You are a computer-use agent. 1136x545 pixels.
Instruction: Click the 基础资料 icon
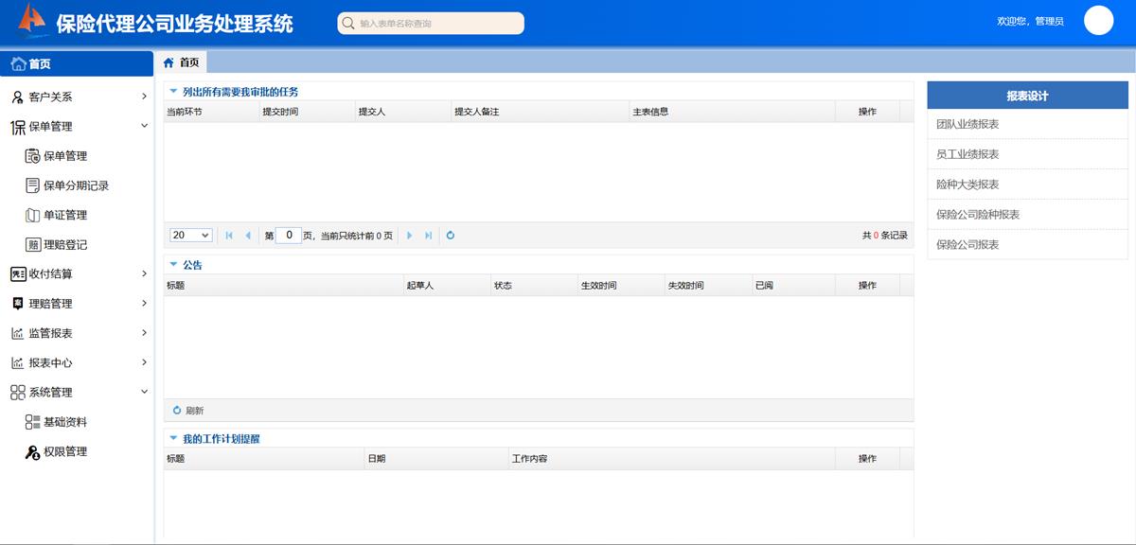pyautogui.click(x=32, y=422)
